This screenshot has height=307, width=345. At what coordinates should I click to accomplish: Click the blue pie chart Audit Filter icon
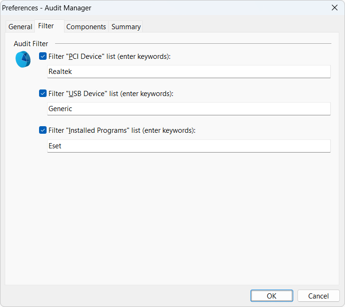[x=23, y=59]
